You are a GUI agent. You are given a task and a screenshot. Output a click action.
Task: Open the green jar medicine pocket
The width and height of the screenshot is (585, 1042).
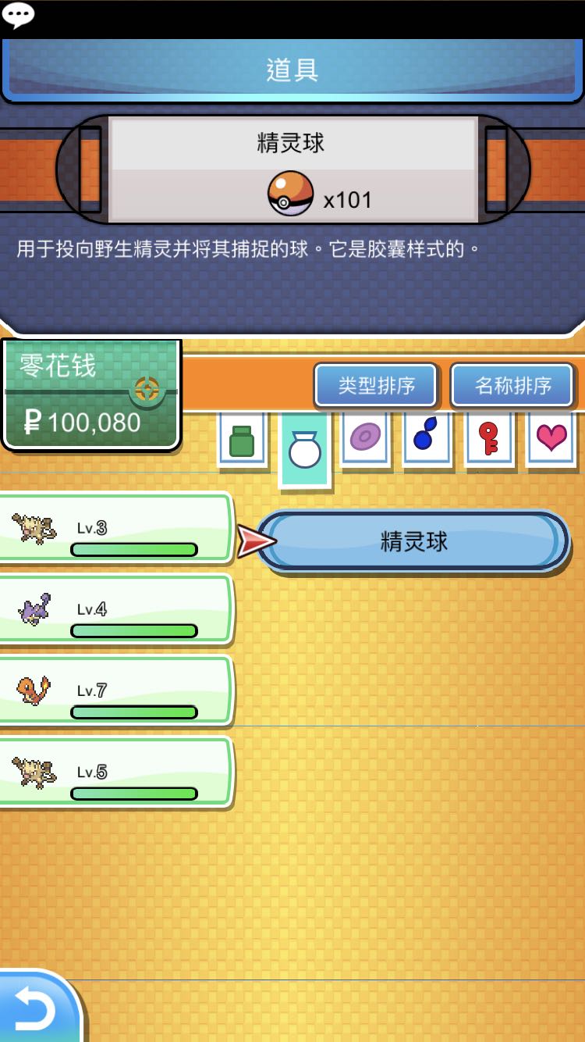(242, 440)
